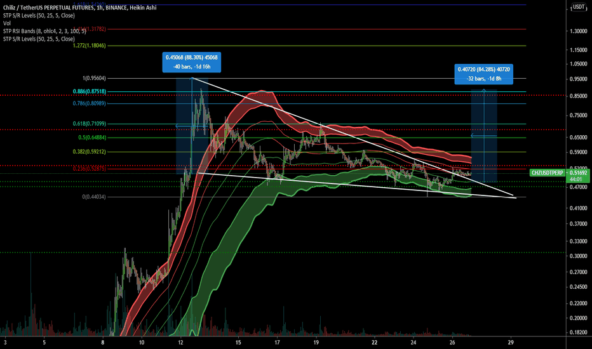The height and width of the screenshot is (349, 592).
Task: Click date 5 on the time axis
Action: [x=44, y=343]
